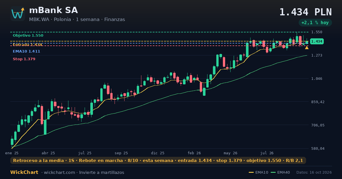Screen dimensions: 342x179
Task: Click the yellow EMA10 line swatch in the legend
Action: (251, 172)
